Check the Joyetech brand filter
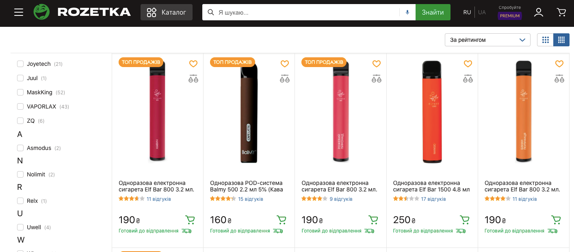The height and width of the screenshot is (252, 574). tap(20, 64)
